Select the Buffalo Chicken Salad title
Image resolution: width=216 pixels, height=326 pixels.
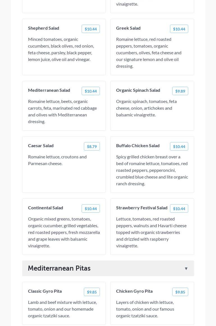point(138,146)
